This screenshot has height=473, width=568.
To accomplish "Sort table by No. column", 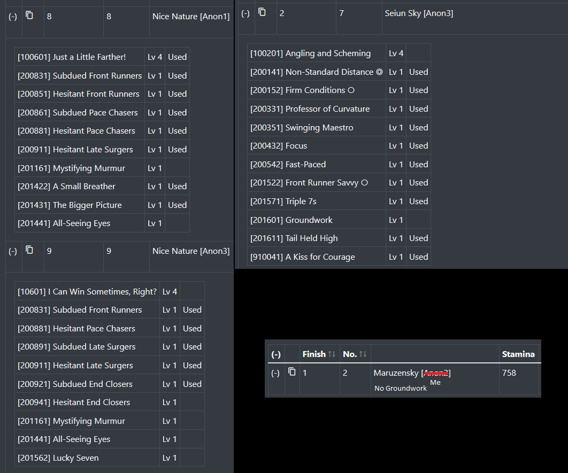I will pyautogui.click(x=355, y=354).
